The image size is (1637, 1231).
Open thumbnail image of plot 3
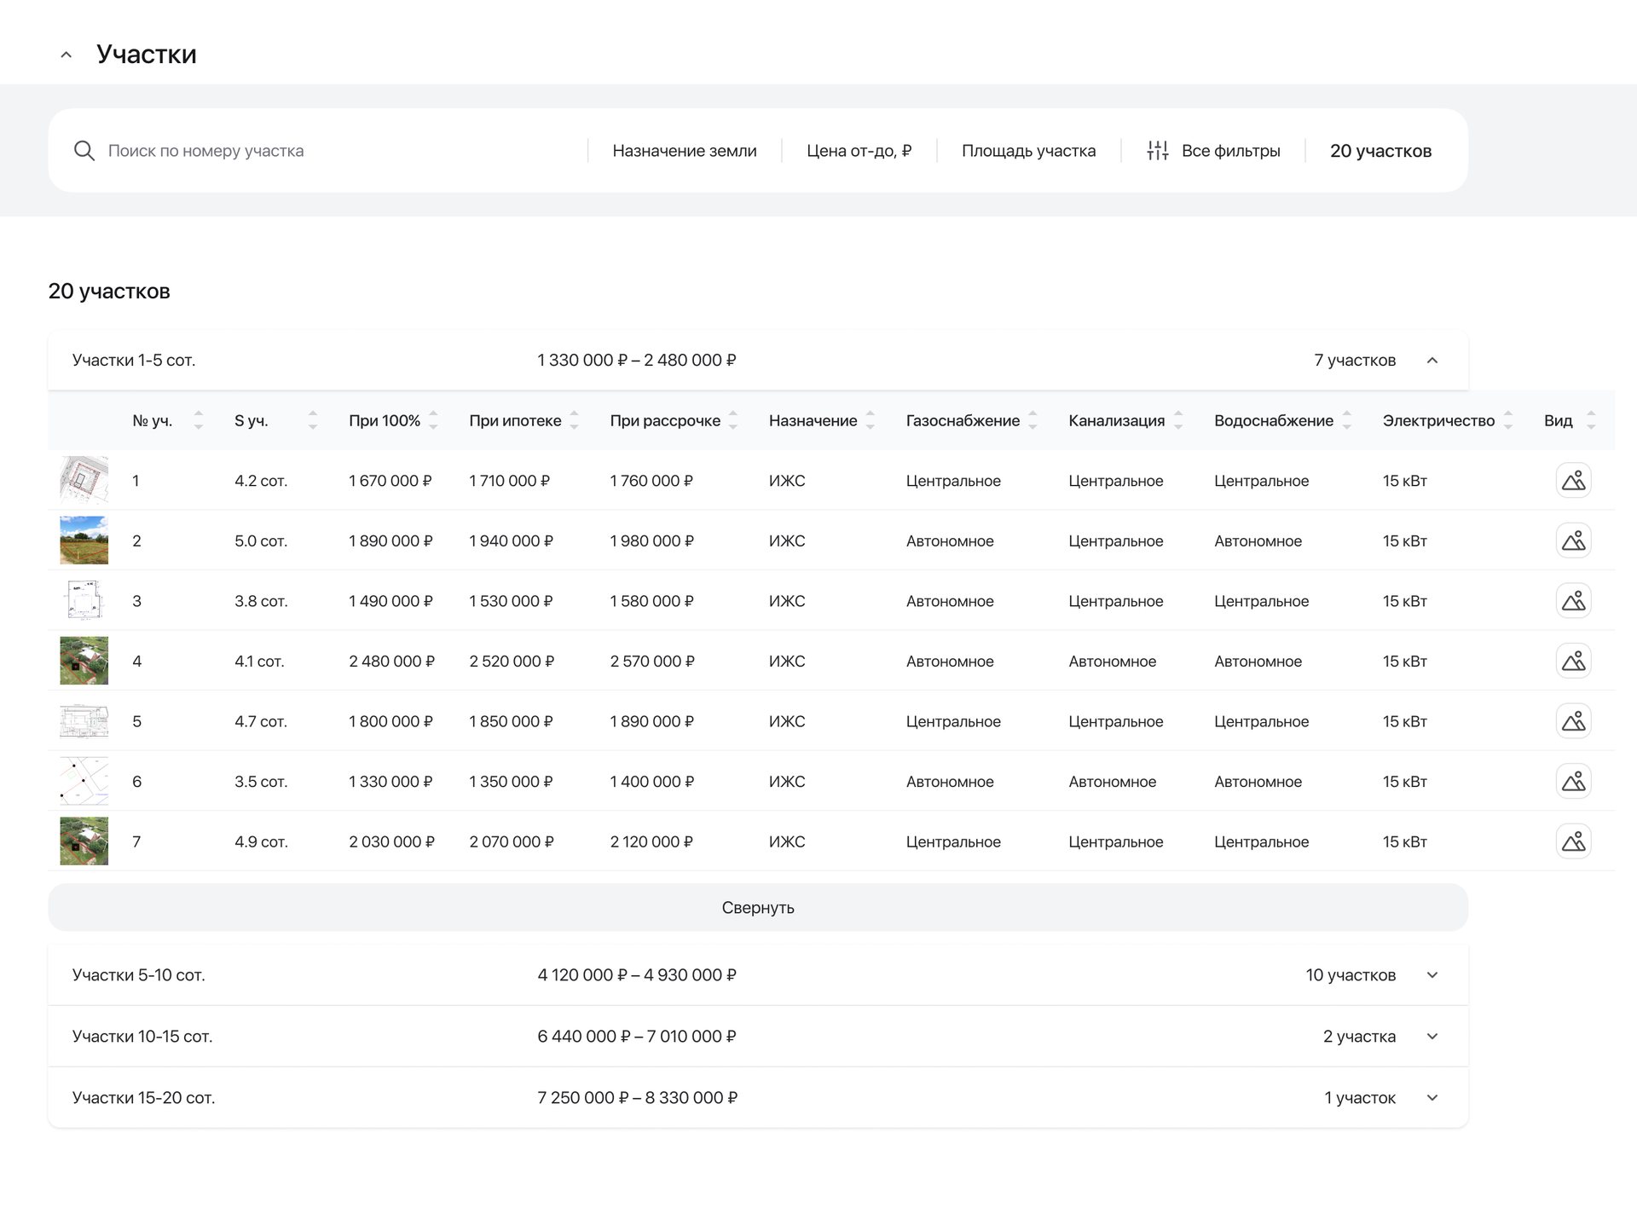tap(84, 600)
